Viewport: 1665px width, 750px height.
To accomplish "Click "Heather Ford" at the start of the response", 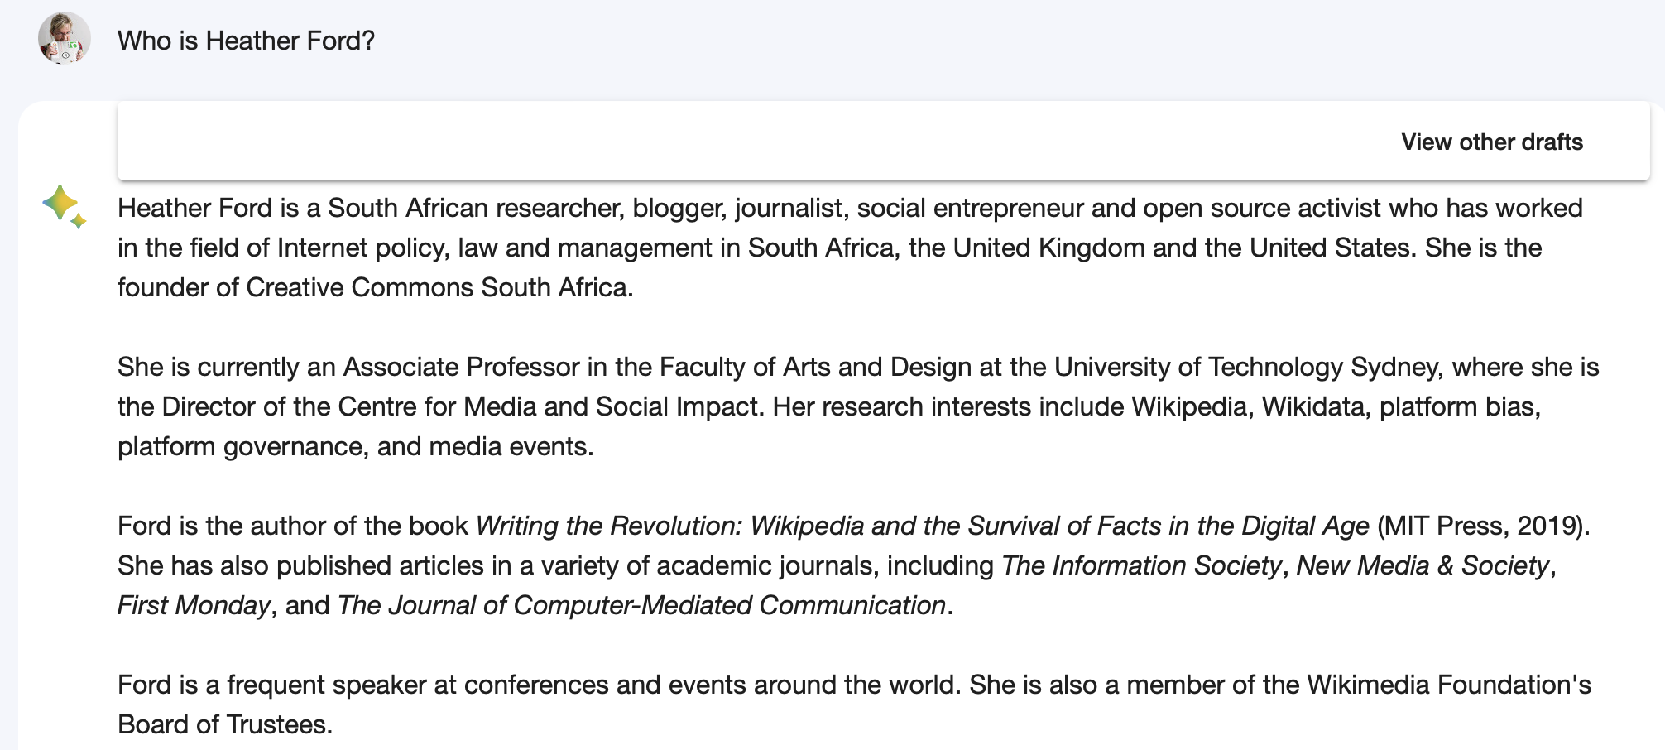I will point(194,208).
